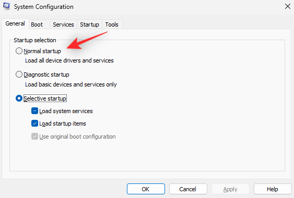Screen dimensions: 294x198
Task: Close the System Configuration window
Action: pos(288,6)
